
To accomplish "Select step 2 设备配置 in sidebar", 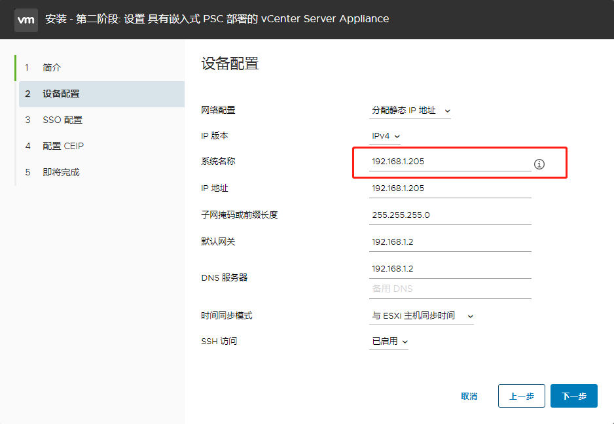I will [x=102, y=94].
